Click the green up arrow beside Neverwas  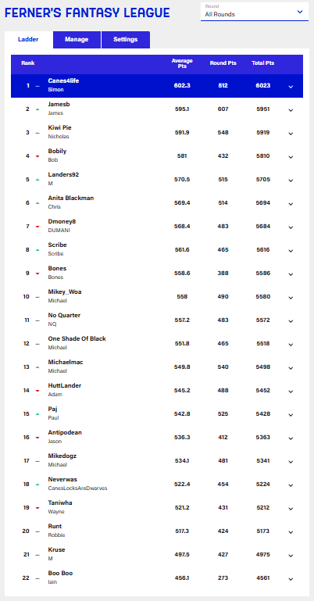click(37, 485)
